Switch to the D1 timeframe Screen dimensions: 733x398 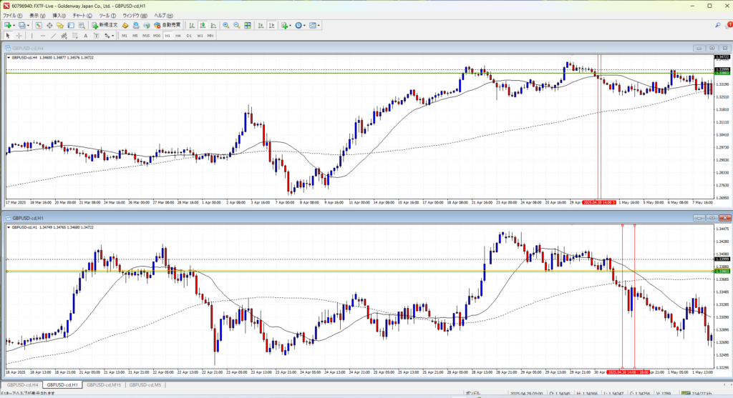189,35
